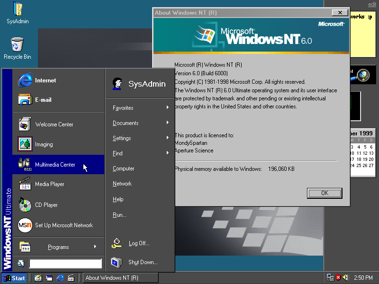Image resolution: width=379 pixels, height=284 pixels.
Task: Click the SysAdmin user avatar icon
Action: pos(117,84)
